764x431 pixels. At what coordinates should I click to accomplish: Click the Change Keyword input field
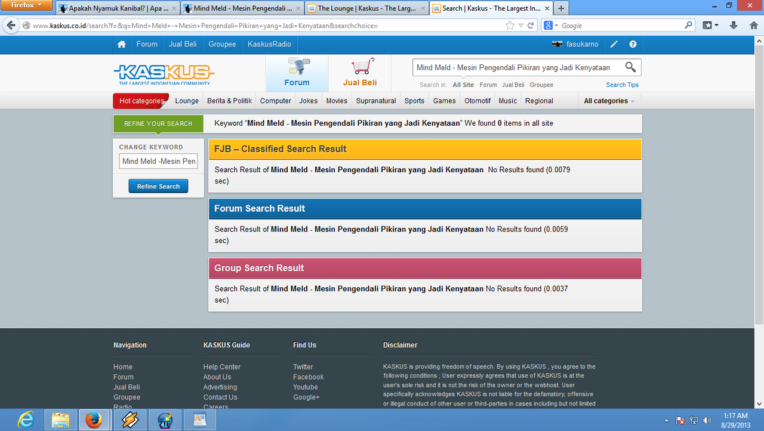(x=158, y=161)
